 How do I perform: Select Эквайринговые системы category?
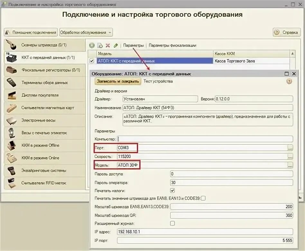pyautogui.click(x=44, y=171)
